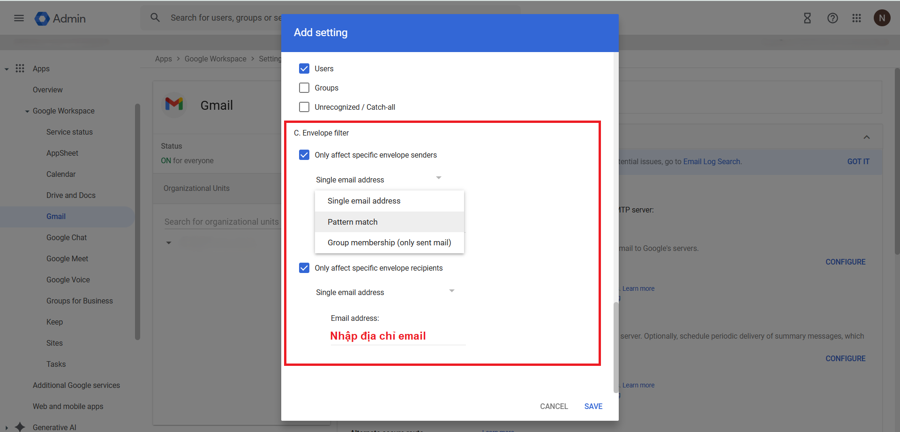Open the account avatar N
900x432 pixels.
click(882, 18)
